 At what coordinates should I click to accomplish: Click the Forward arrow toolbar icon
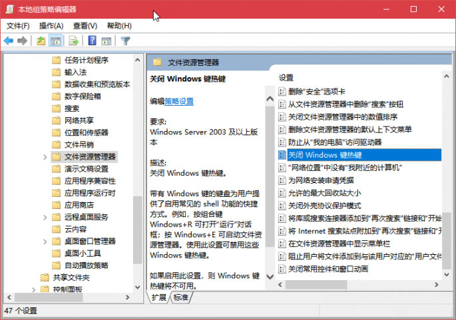tap(22, 41)
